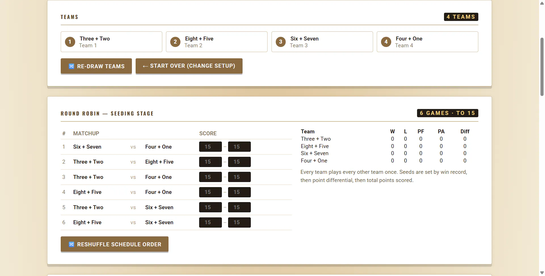Click the number 3 badge for Six + Seven
The image size is (545, 276).
[281, 42]
